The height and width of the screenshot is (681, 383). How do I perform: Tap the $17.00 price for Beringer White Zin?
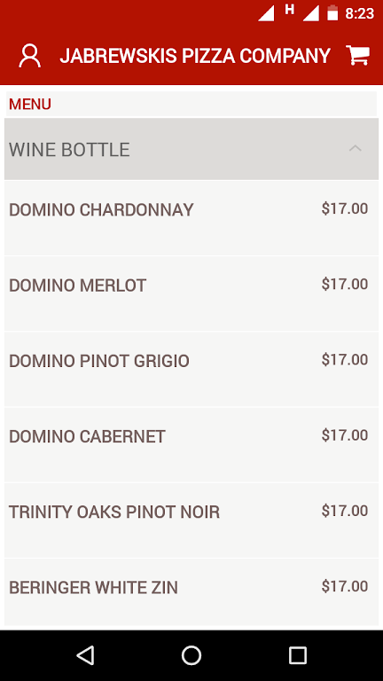coord(345,587)
